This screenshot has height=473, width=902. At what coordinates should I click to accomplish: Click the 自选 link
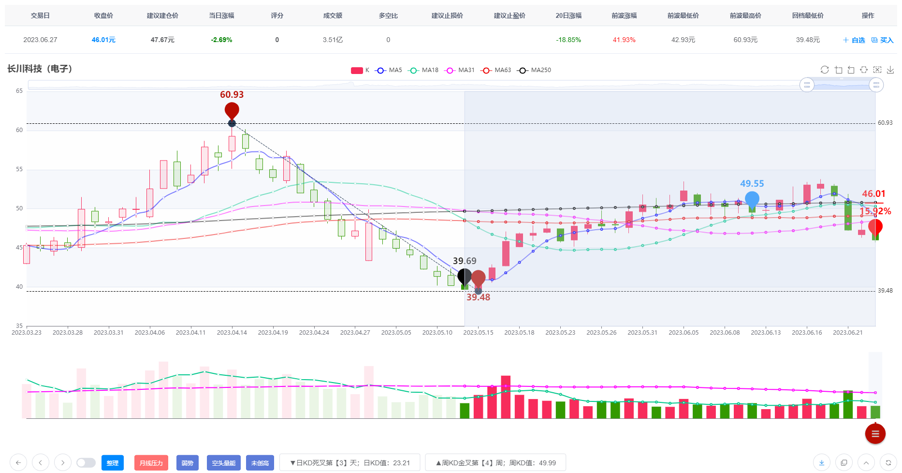click(858, 40)
